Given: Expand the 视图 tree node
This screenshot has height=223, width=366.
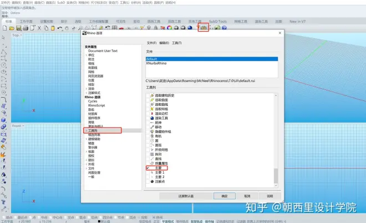Looking at the screenshot, I should point(87,151).
